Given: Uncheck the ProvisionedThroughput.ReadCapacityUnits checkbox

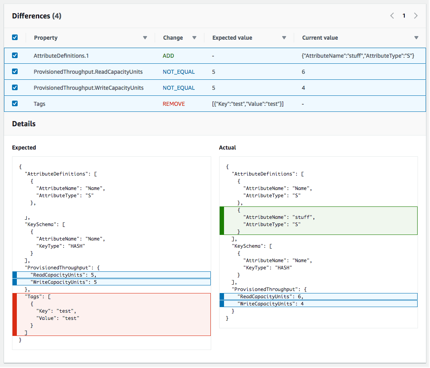Looking at the screenshot, I should click(x=15, y=71).
